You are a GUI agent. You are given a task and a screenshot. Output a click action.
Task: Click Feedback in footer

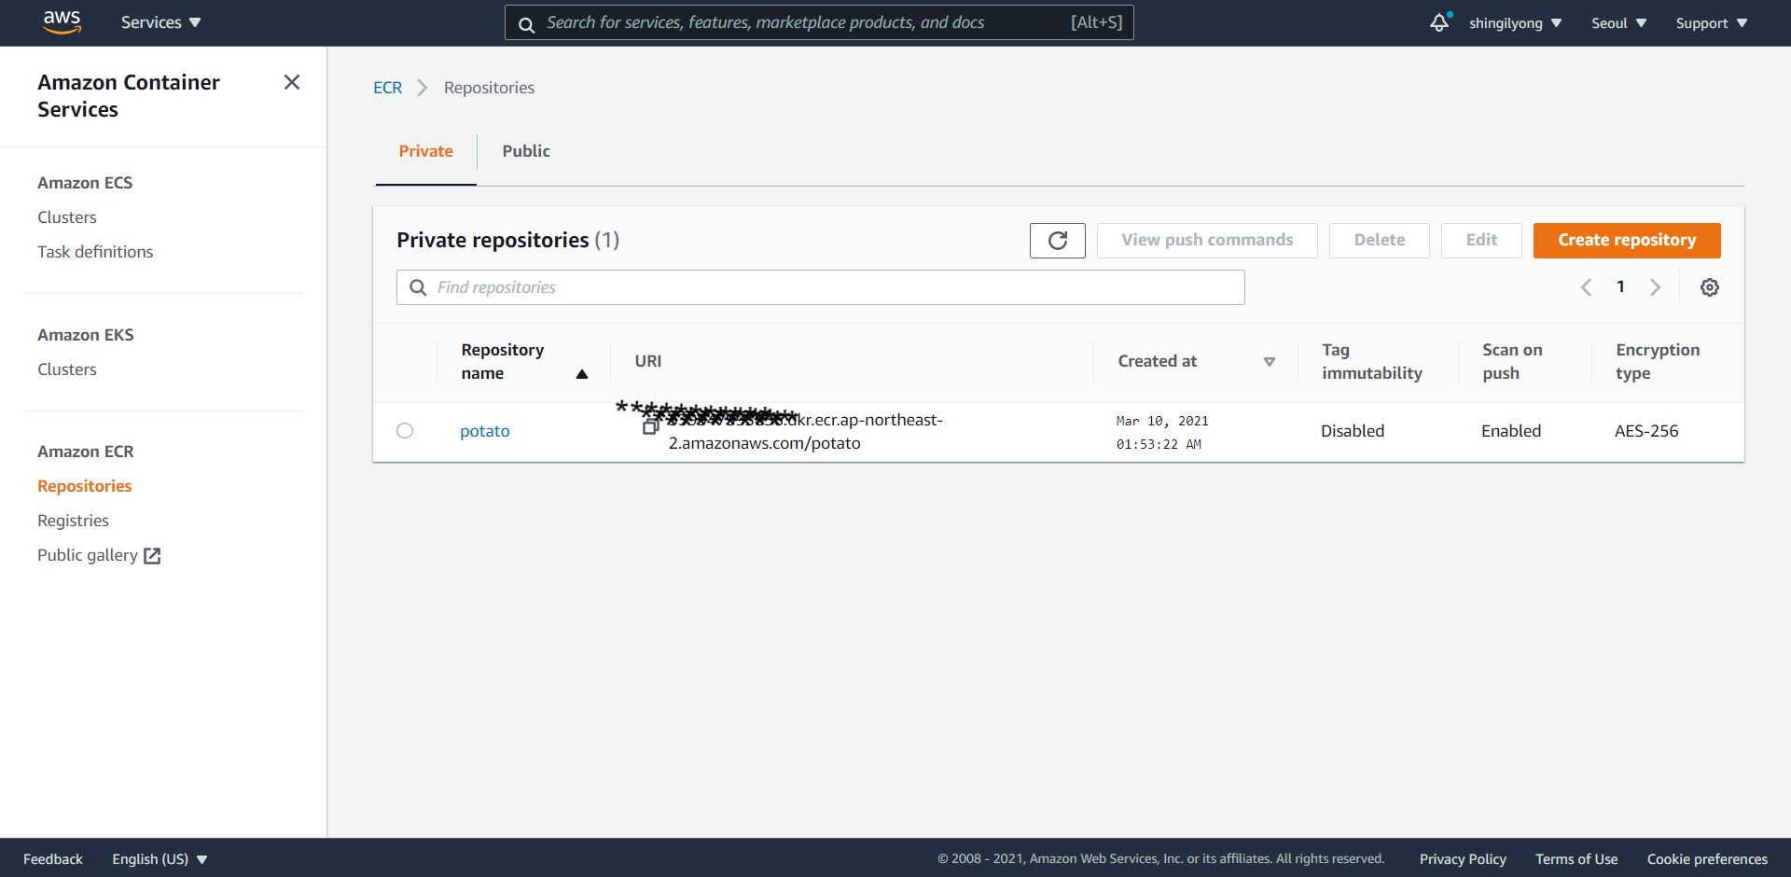pyautogui.click(x=53, y=859)
